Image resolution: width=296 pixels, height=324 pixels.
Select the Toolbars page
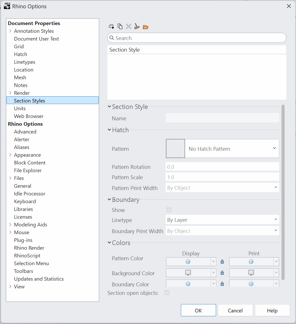[x=24, y=271]
